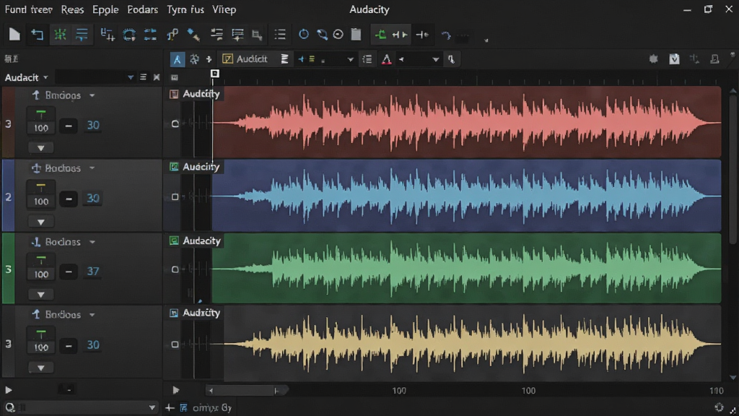Image resolution: width=739 pixels, height=416 pixels.
Task: Open the Viiep menu
Action: [224, 9]
